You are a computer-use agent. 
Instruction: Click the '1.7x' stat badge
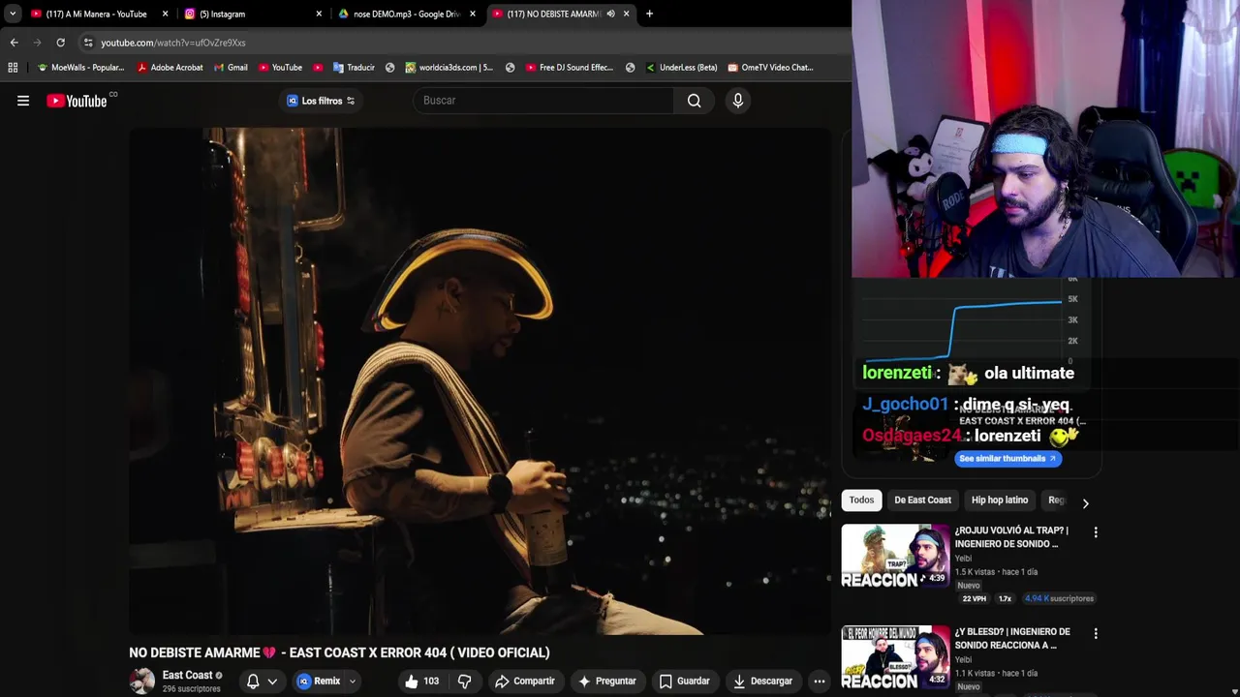[1005, 599]
